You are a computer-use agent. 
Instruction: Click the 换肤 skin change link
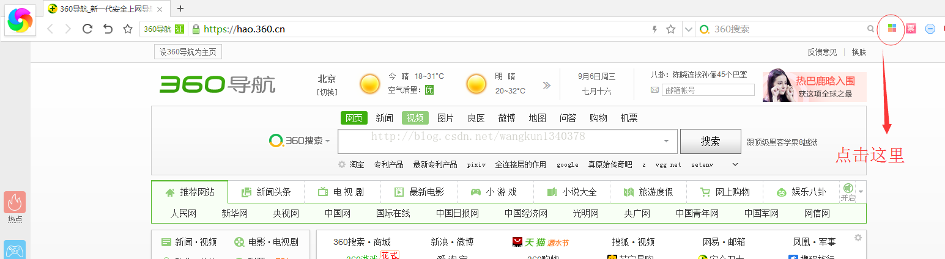click(859, 52)
